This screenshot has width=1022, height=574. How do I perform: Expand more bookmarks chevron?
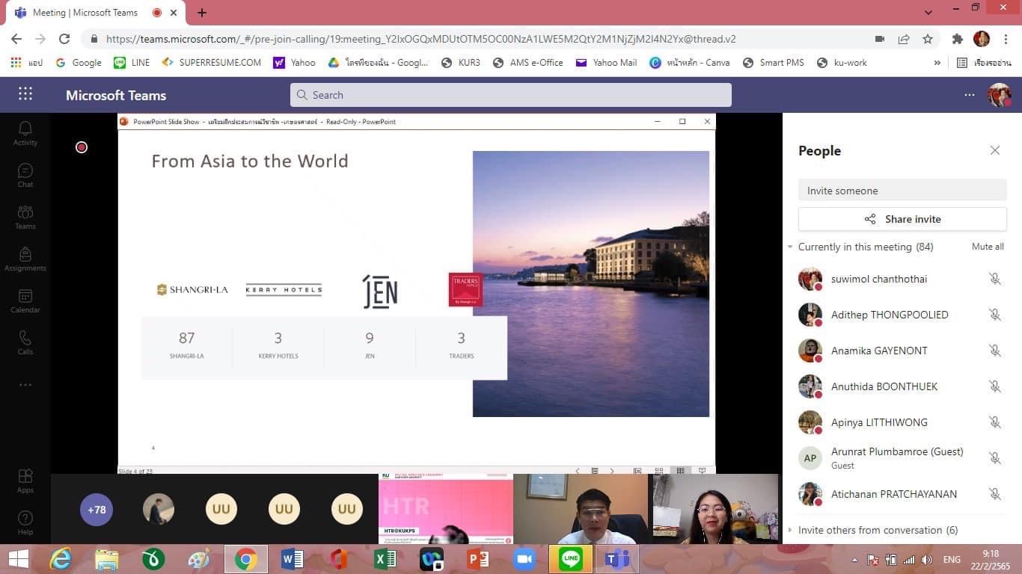pos(937,63)
